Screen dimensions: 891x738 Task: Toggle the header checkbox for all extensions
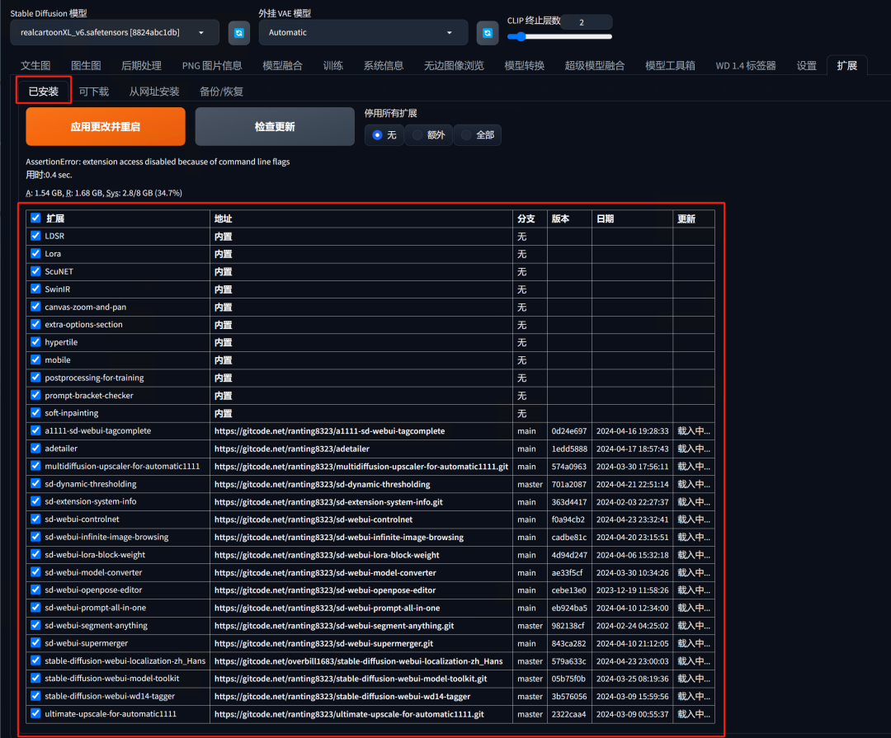pos(35,218)
